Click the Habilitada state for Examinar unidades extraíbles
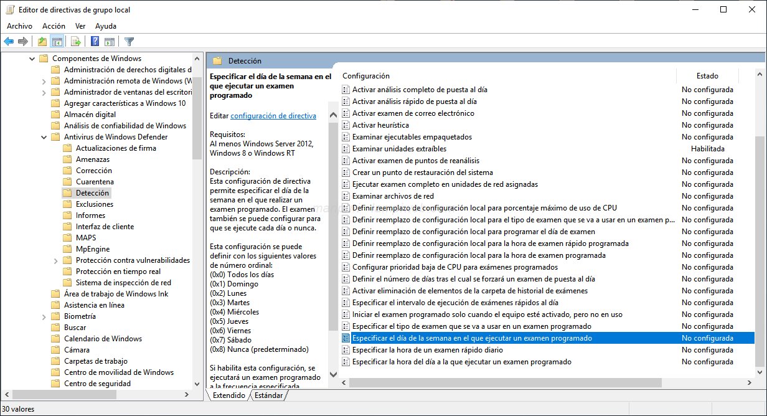The image size is (767, 416). pyautogui.click(x=707, y=149)
